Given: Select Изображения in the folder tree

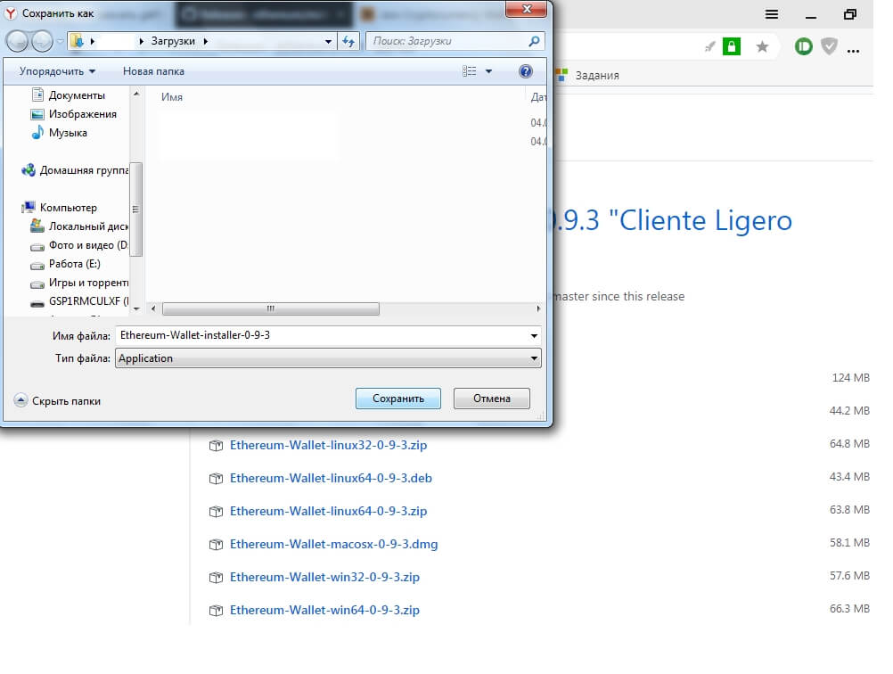Looking at the screenshot, I should point(82,114).
